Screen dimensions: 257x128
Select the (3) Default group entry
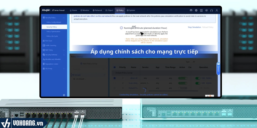point(80,79)
